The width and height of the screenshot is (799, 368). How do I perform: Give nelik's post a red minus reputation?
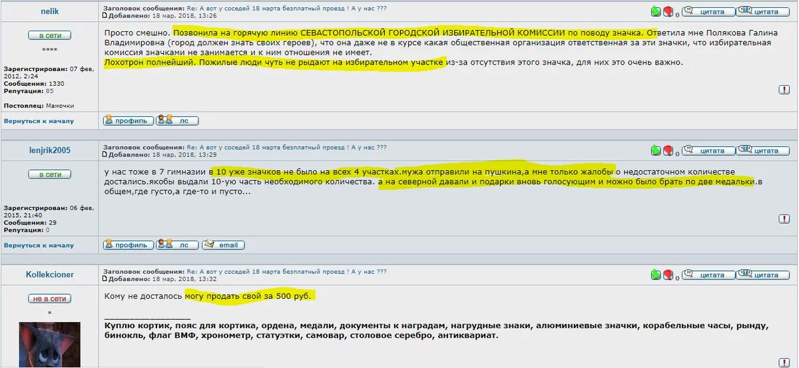(x=668, y=11)
